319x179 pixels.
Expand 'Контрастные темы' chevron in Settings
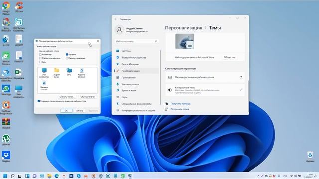(241, 90)
